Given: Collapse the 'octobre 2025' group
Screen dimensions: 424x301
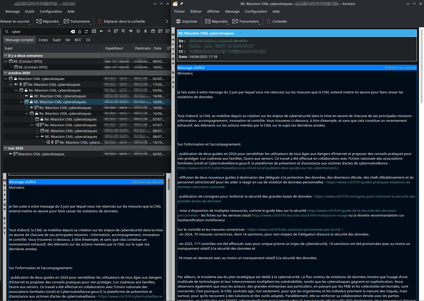Looking at the screenshot, I should [6, 73].
